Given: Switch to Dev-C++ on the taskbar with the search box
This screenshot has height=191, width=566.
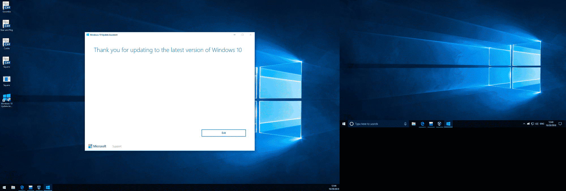Looking at the screenshot, I should pyautogui.click(x=431, y=124).
